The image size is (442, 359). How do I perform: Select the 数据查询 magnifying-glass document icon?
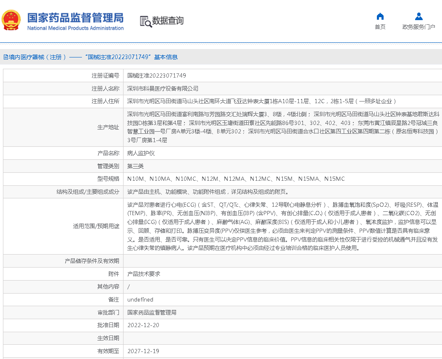click(146, 21)
